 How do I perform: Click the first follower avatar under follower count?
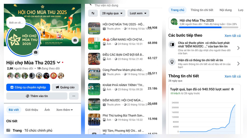click(x=10, y=75)
